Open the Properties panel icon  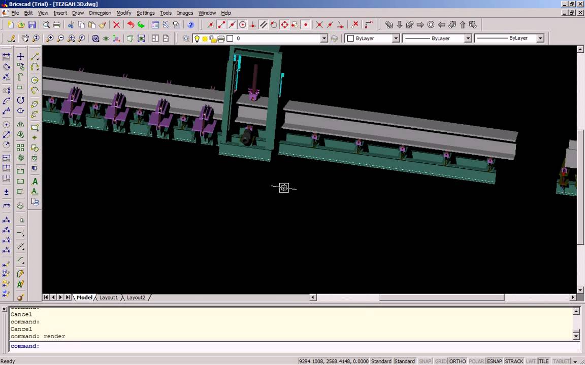[x=155, y=25]
